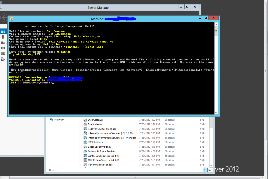Viewport: 268px width, 179px height.
Task: Close the Server Manager window
Action: (195, 7)
